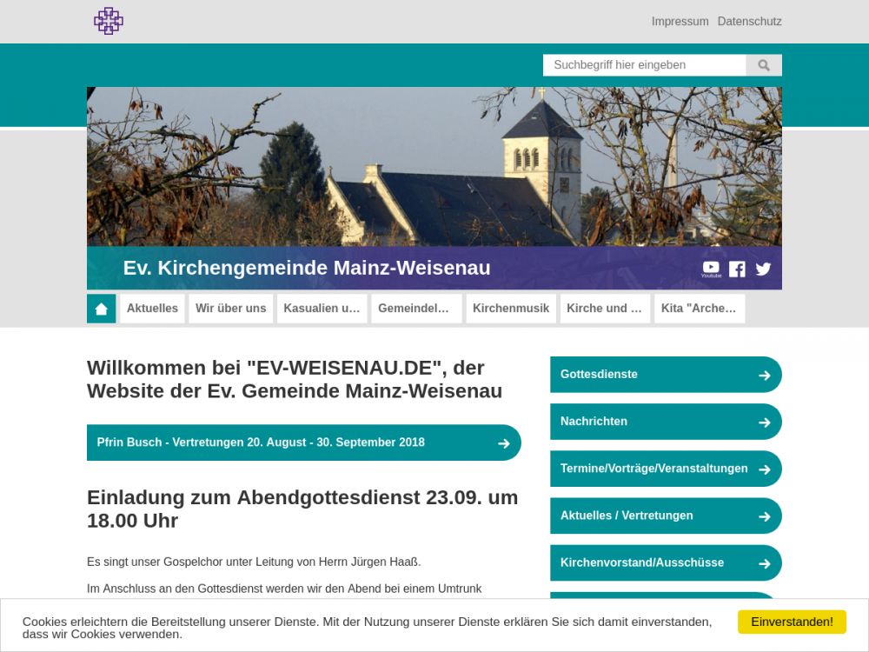Click the search magnifier icon

tap(764, 65)
